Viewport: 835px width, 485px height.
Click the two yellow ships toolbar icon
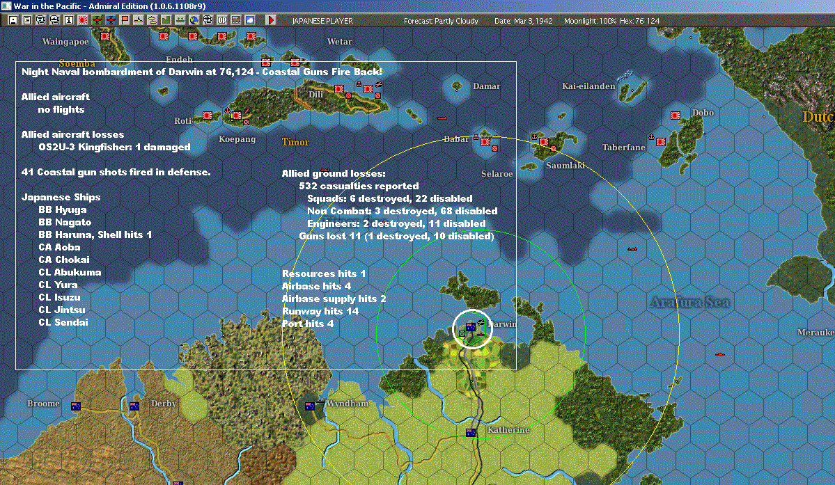153,20
